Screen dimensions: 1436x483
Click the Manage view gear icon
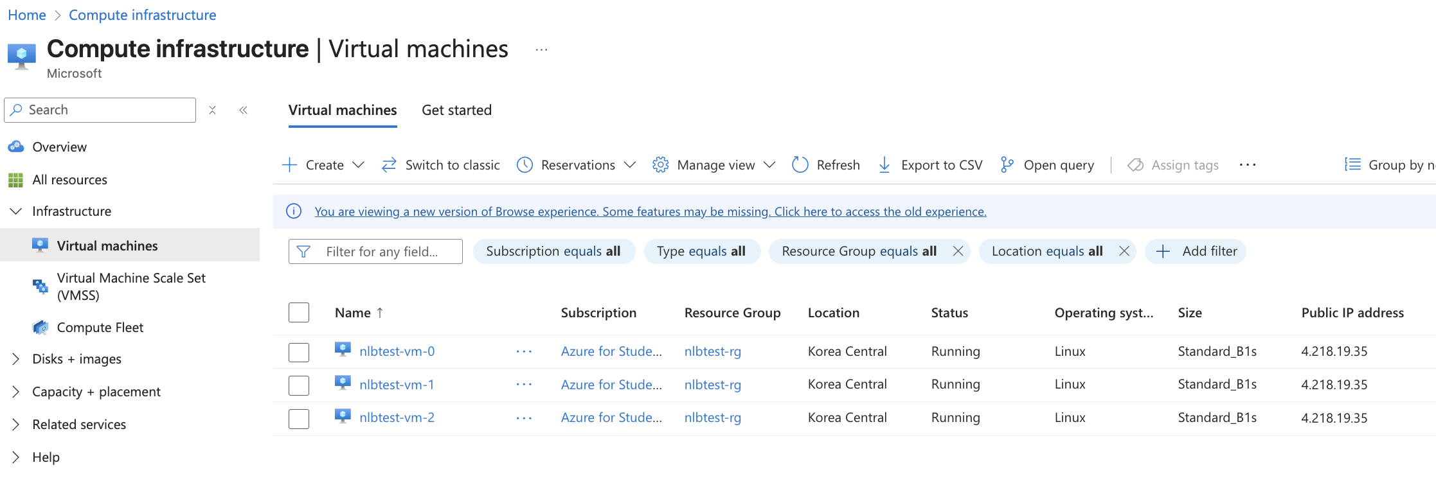tap(660, 165)
